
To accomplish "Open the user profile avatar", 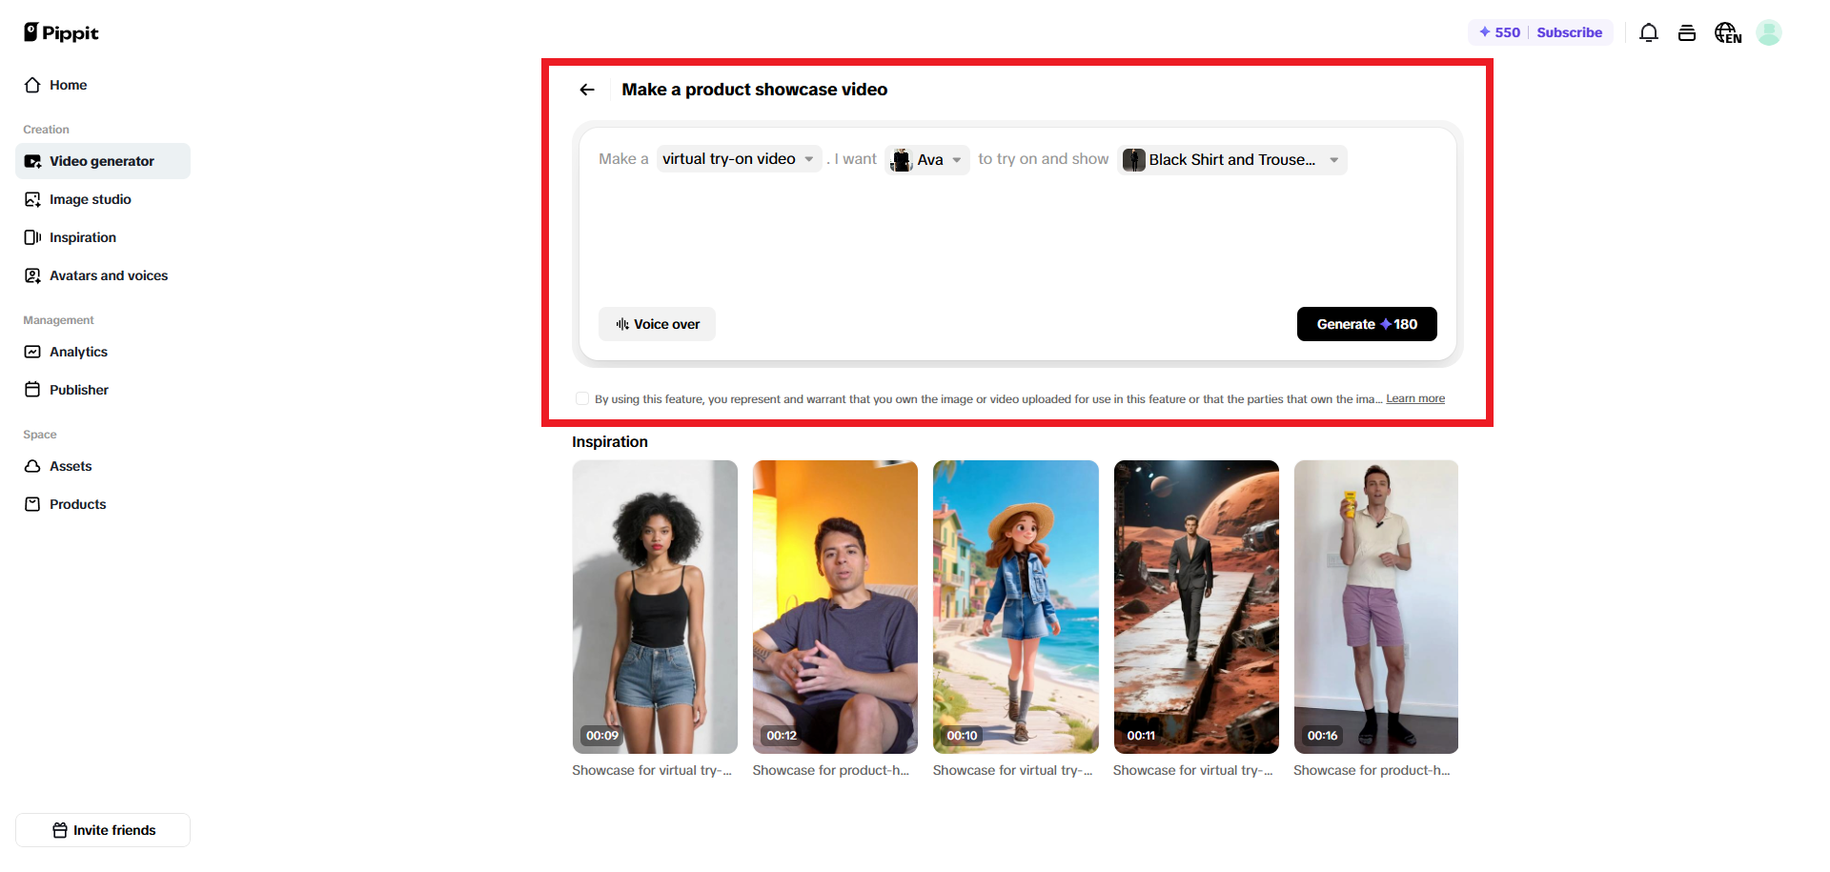I will [x=1769, y=33].
